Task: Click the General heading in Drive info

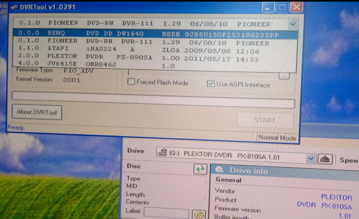Action: 229,180
